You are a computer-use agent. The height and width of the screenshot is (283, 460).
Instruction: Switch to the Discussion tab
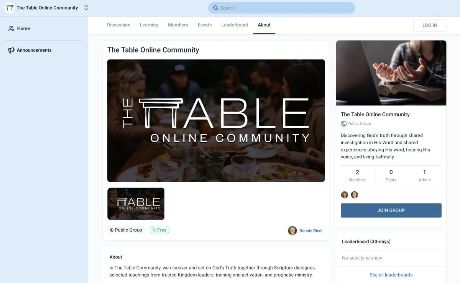tap(118, 25)
